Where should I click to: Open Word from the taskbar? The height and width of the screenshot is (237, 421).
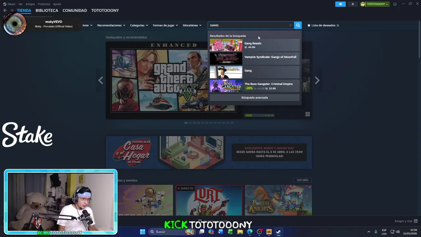coord(221,232)
